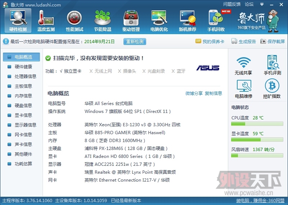Open the 新机推荐 new PC recommendations
Viewport: 288px width, 205px height.
pyautogui.click(x=188, y=20)
